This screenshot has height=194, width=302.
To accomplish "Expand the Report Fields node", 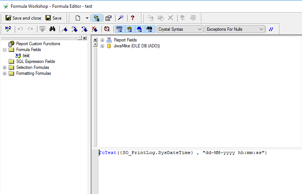I will click(x=102, y=40).
